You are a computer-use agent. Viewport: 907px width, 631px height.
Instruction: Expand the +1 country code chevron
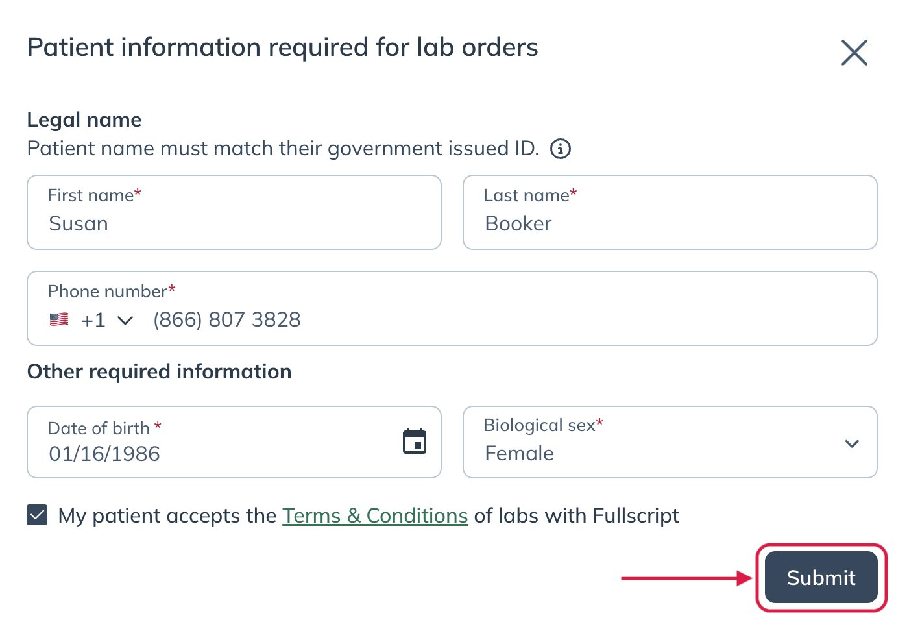point(125,320)
